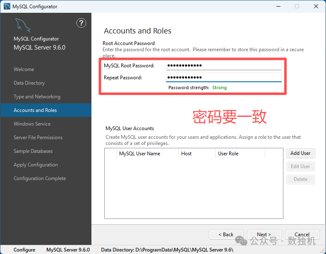Screen dimensions: 326x254
Task: Open Server File Permissions step
Action: (38, 138)
